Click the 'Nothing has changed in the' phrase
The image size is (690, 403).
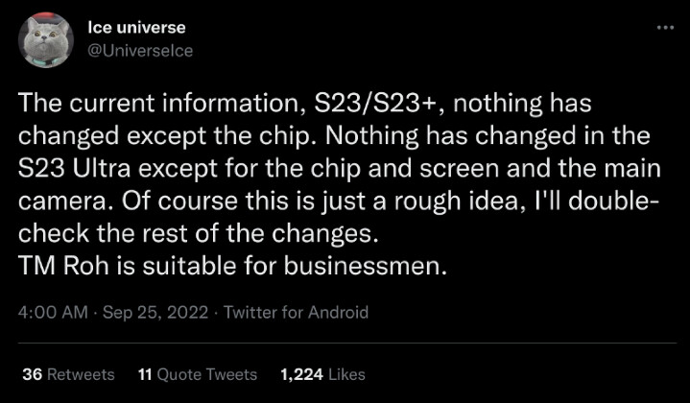coord(488,136)
